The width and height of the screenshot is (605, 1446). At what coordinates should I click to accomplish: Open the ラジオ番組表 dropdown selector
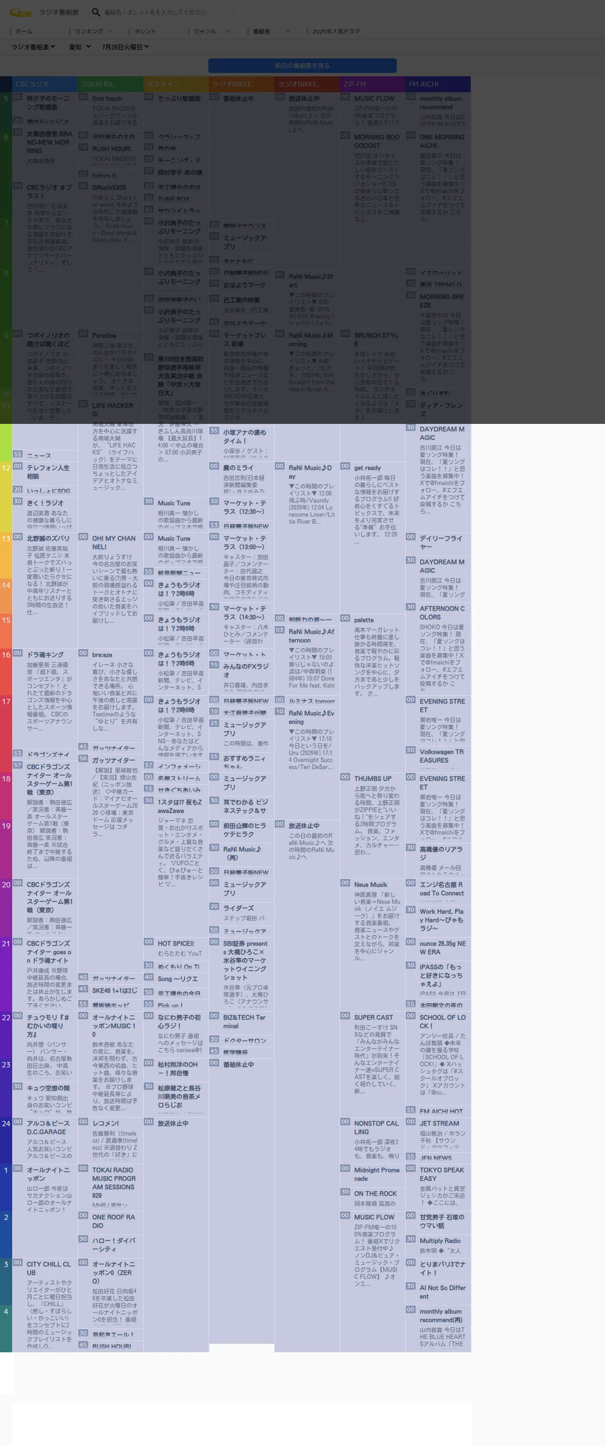[x=33, y=47]
